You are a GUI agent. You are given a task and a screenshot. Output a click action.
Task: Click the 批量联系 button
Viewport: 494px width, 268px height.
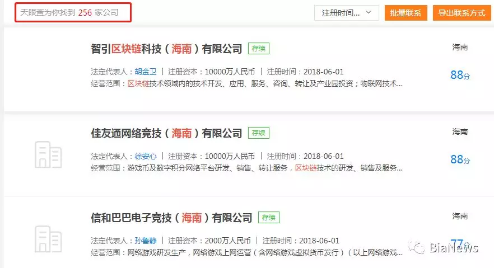406,13
